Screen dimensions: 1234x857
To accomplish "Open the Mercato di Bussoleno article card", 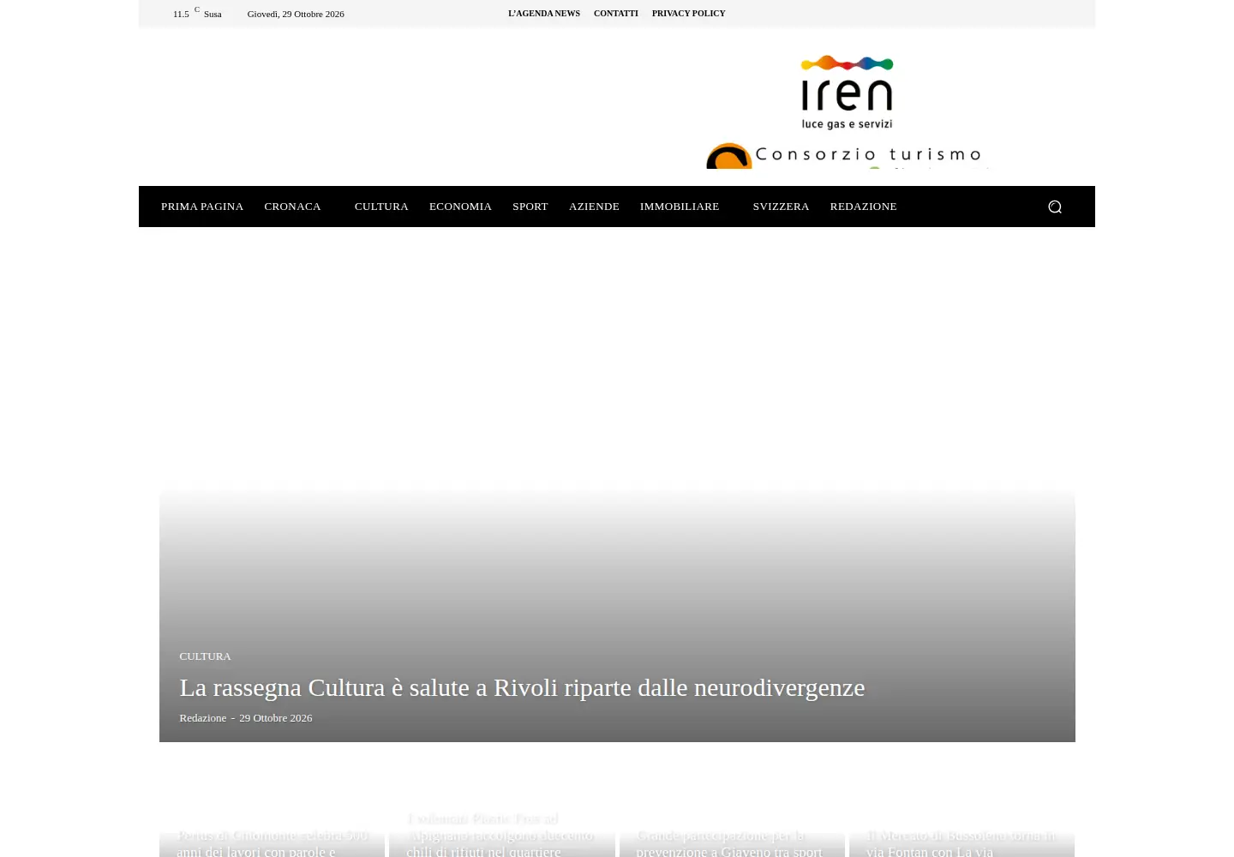I will (x=961, y=842).
